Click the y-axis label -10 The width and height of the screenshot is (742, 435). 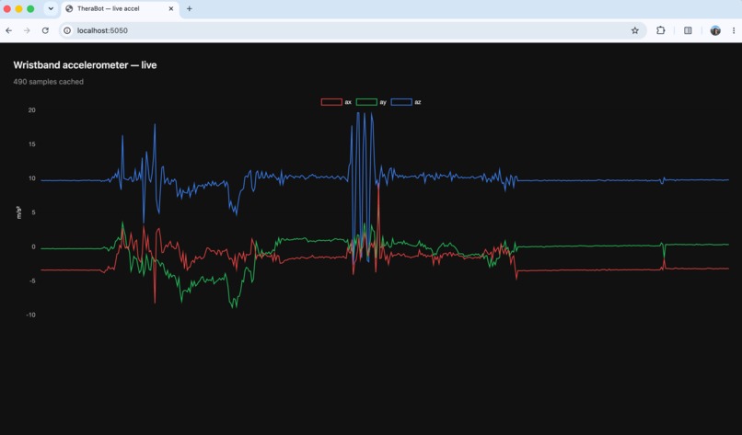[x=30, y=315]
